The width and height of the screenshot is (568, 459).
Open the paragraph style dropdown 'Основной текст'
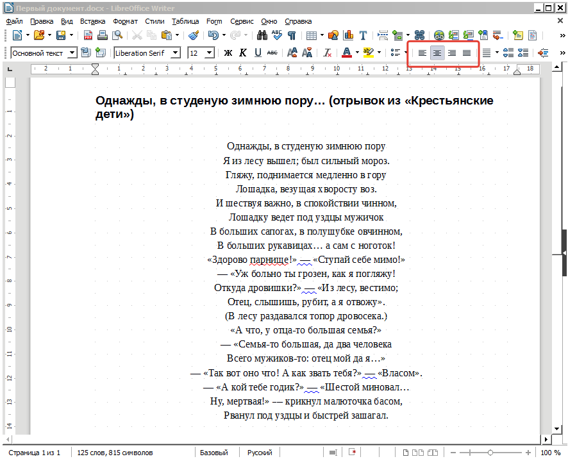point(72,53)
